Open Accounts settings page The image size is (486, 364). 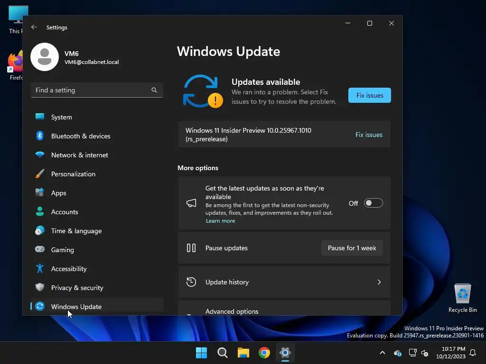(97, 212)
